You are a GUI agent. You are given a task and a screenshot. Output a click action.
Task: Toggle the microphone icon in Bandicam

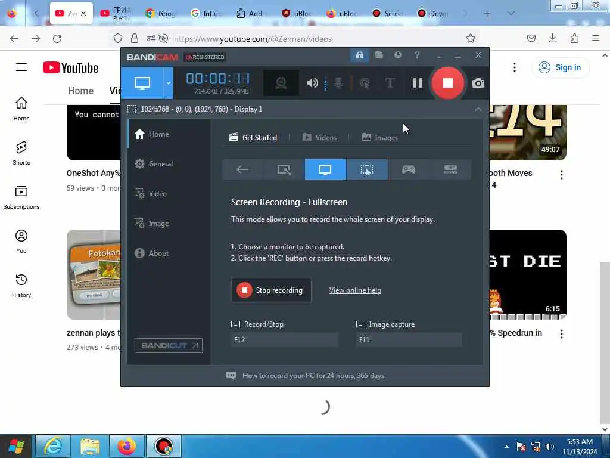338,83
